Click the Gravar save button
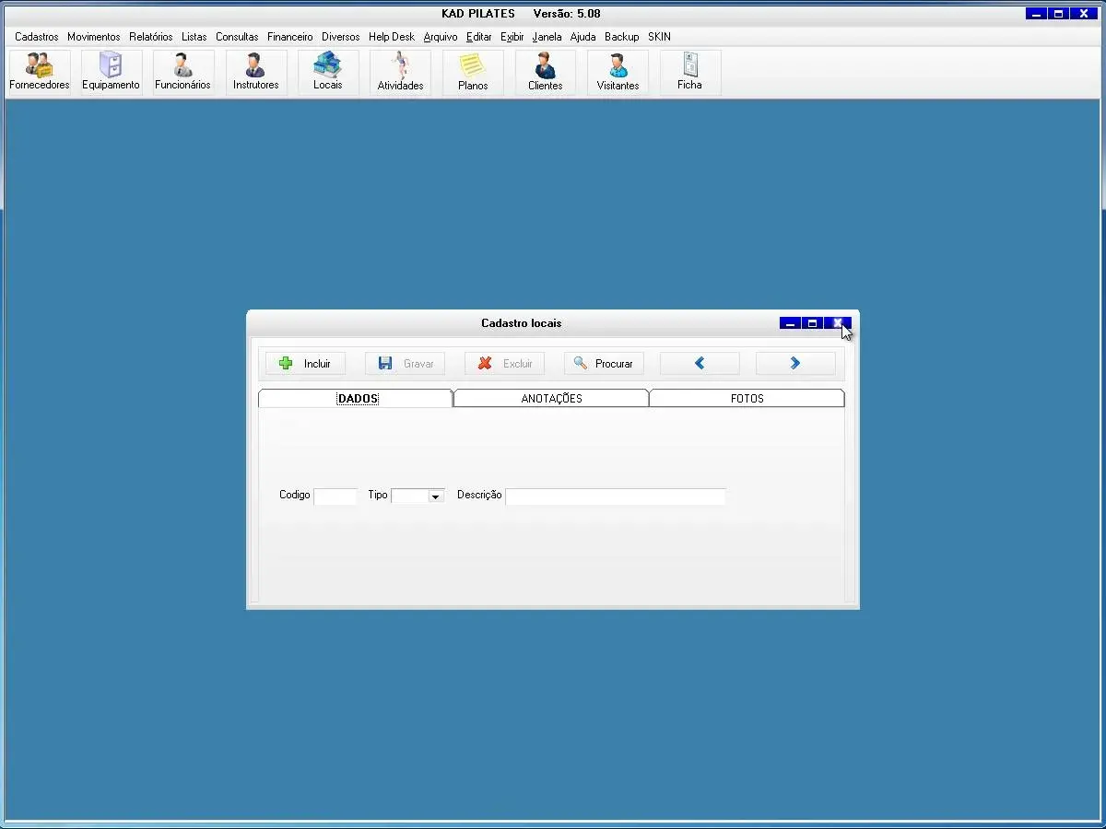This screenshot has width=1106, height=829. (x=405, y=364)
